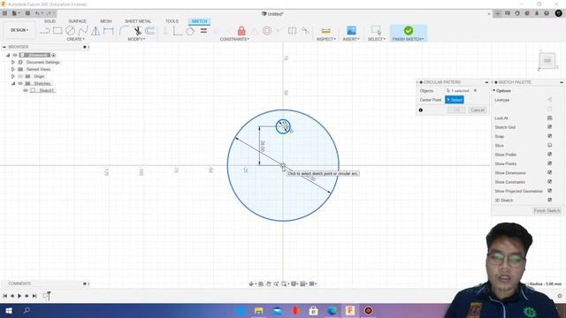Image resolution: width=566 pixels, height=318 pixels.
Task: Switch to the SHEET METAL tab
Action: 138,21
